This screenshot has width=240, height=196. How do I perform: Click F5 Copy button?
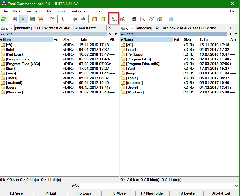84,193
